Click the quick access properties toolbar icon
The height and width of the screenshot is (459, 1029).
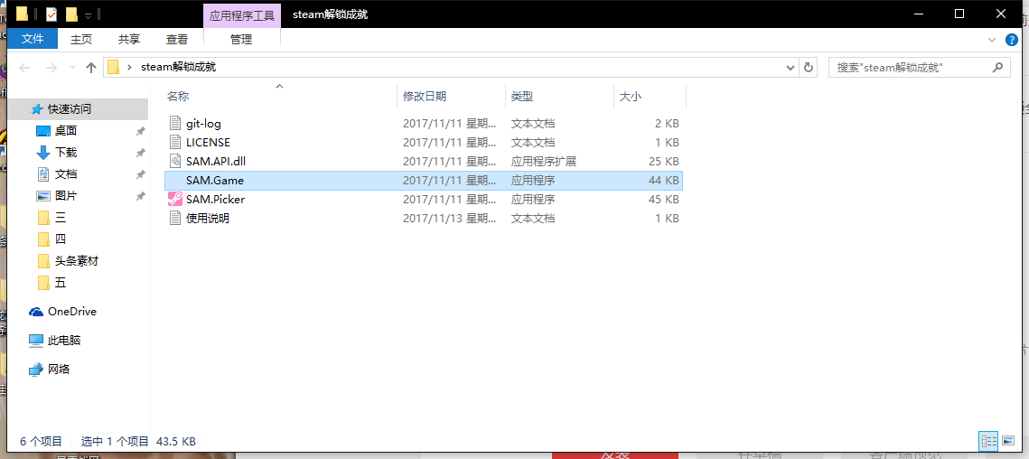[x=51, y=14]
